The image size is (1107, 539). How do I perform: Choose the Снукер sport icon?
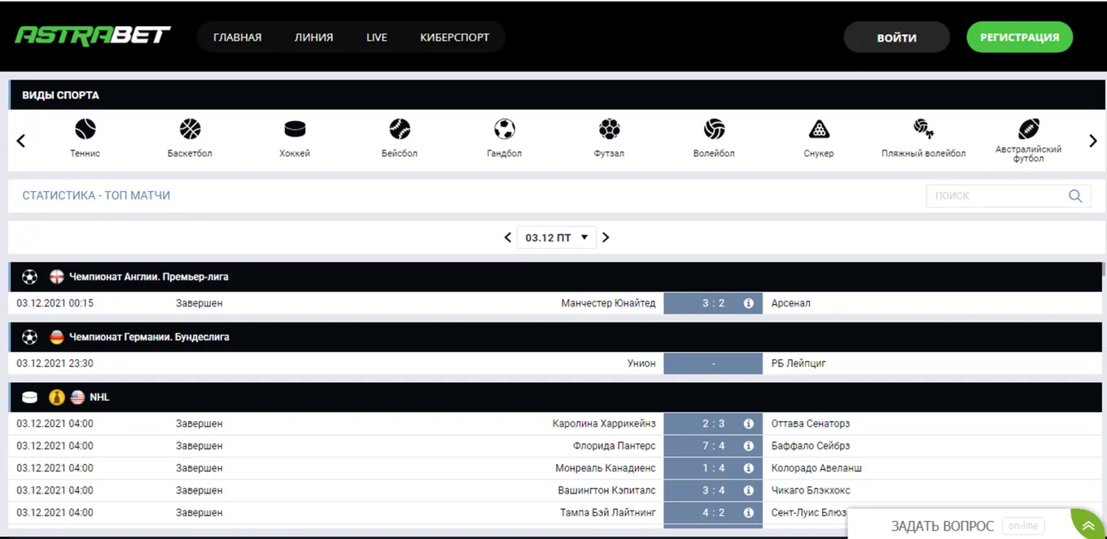pyautogui.click(x=819, y=129)
